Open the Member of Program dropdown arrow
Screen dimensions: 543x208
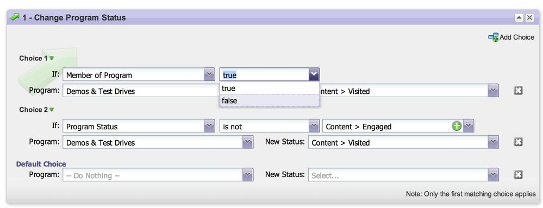pyautogui.click(x=209, y=74)
